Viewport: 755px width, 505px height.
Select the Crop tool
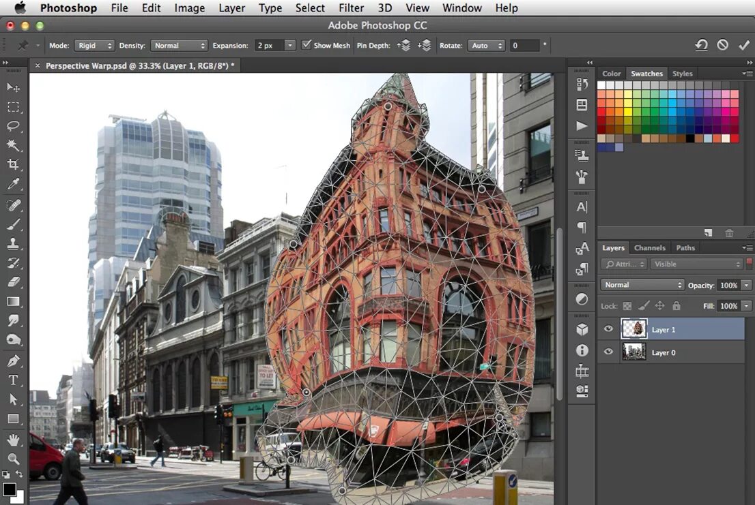click(x=13, y=164)
